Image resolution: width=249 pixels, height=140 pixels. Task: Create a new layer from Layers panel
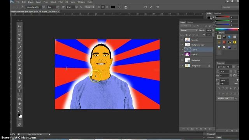[x=205, y=129]
